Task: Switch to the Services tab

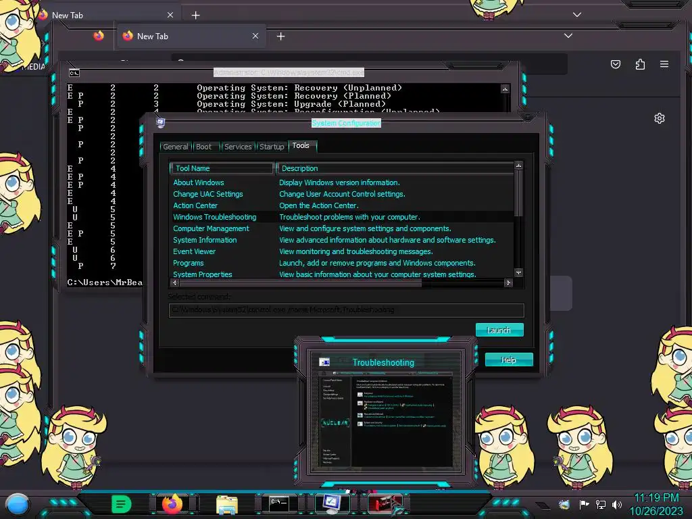Action: (x=238, y=147)
